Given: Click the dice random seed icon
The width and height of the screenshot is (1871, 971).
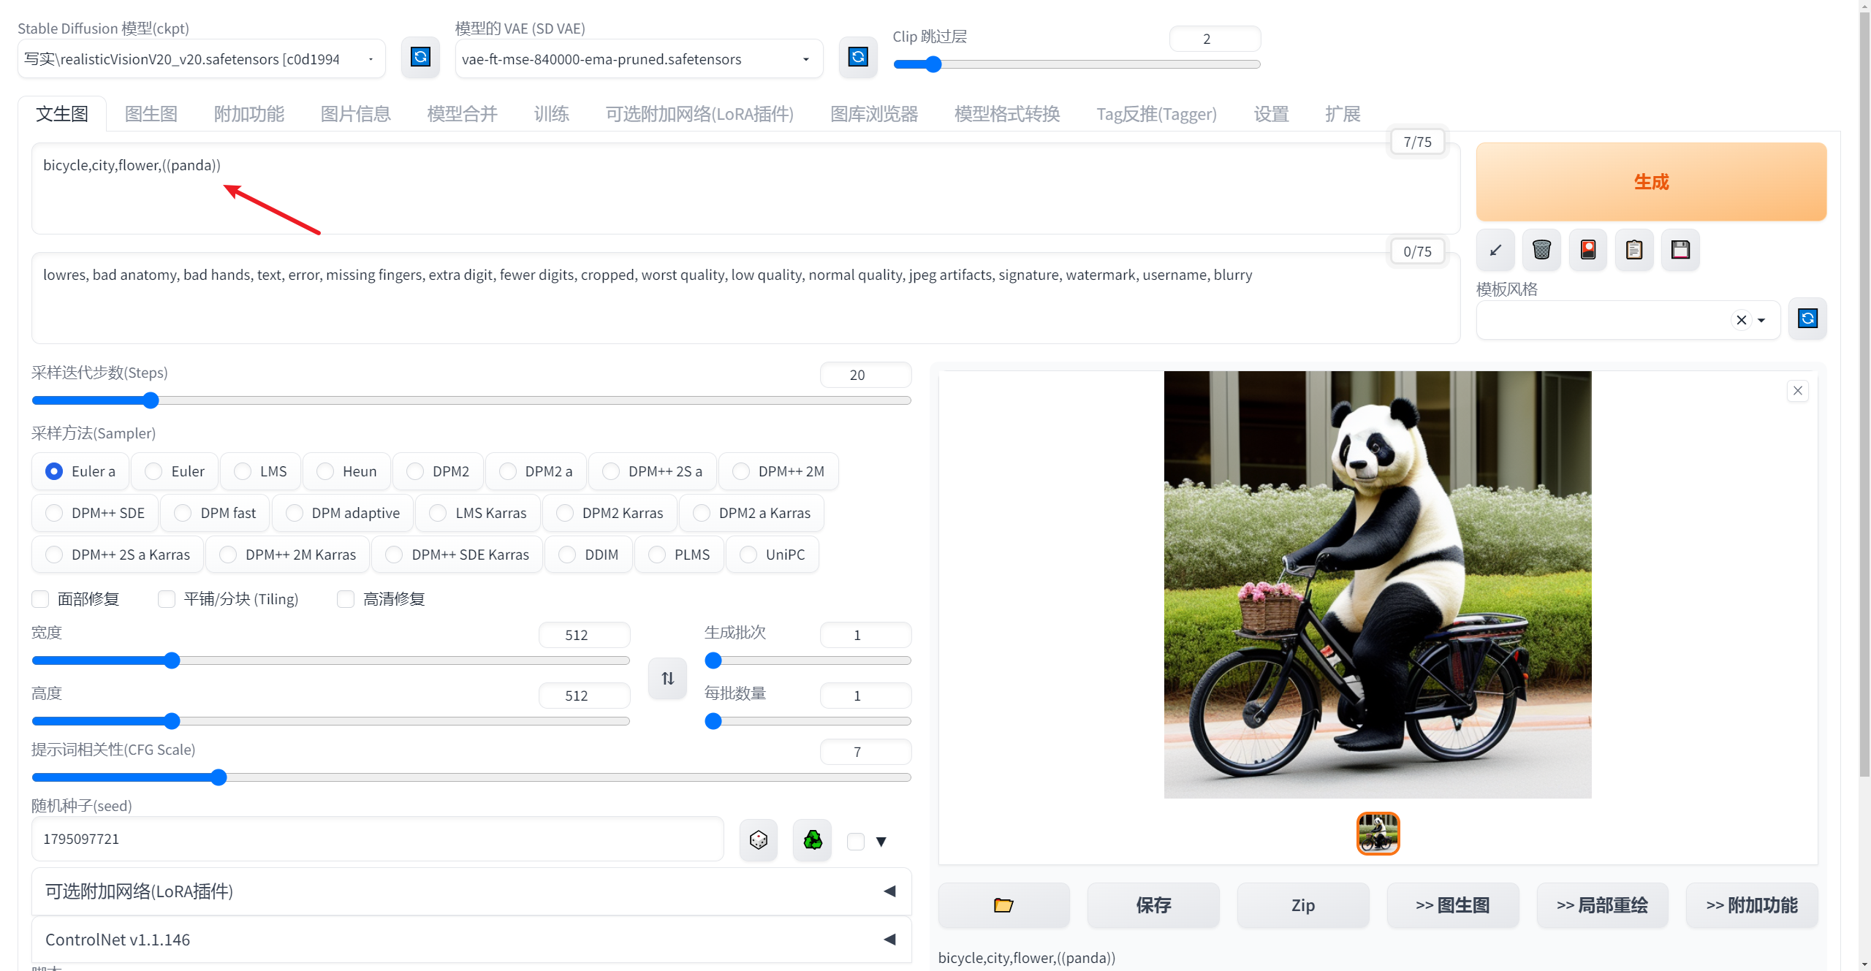Looking at the screenshot, I should pos(758,840).
